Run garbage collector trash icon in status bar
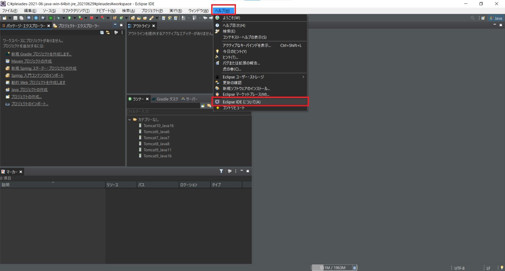This screenshot has height=271, width=505. pyautogui.click(x=354, y=268)
